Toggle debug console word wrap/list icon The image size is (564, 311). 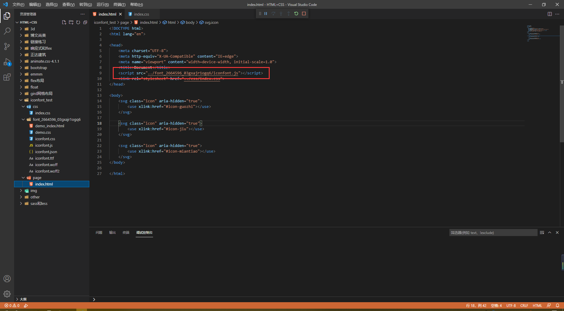(x=542, y=233)
